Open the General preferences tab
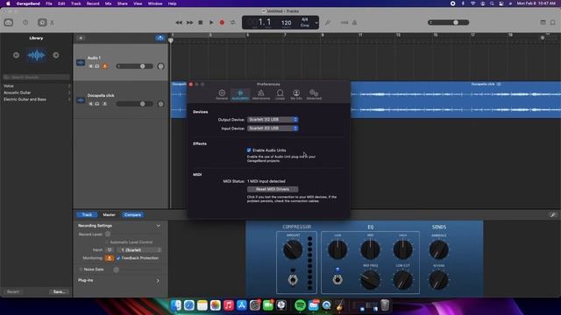This screenshot has width=561, height=315. (x=222, y=94)
